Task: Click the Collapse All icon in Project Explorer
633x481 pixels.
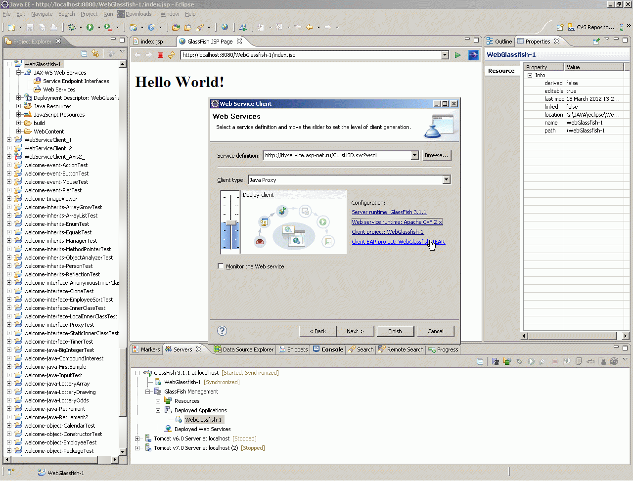Action: [84, 54]
